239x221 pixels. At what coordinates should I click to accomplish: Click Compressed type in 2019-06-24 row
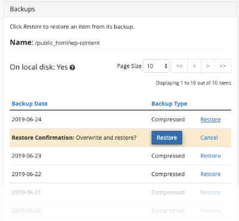click(x=168, y=119)
